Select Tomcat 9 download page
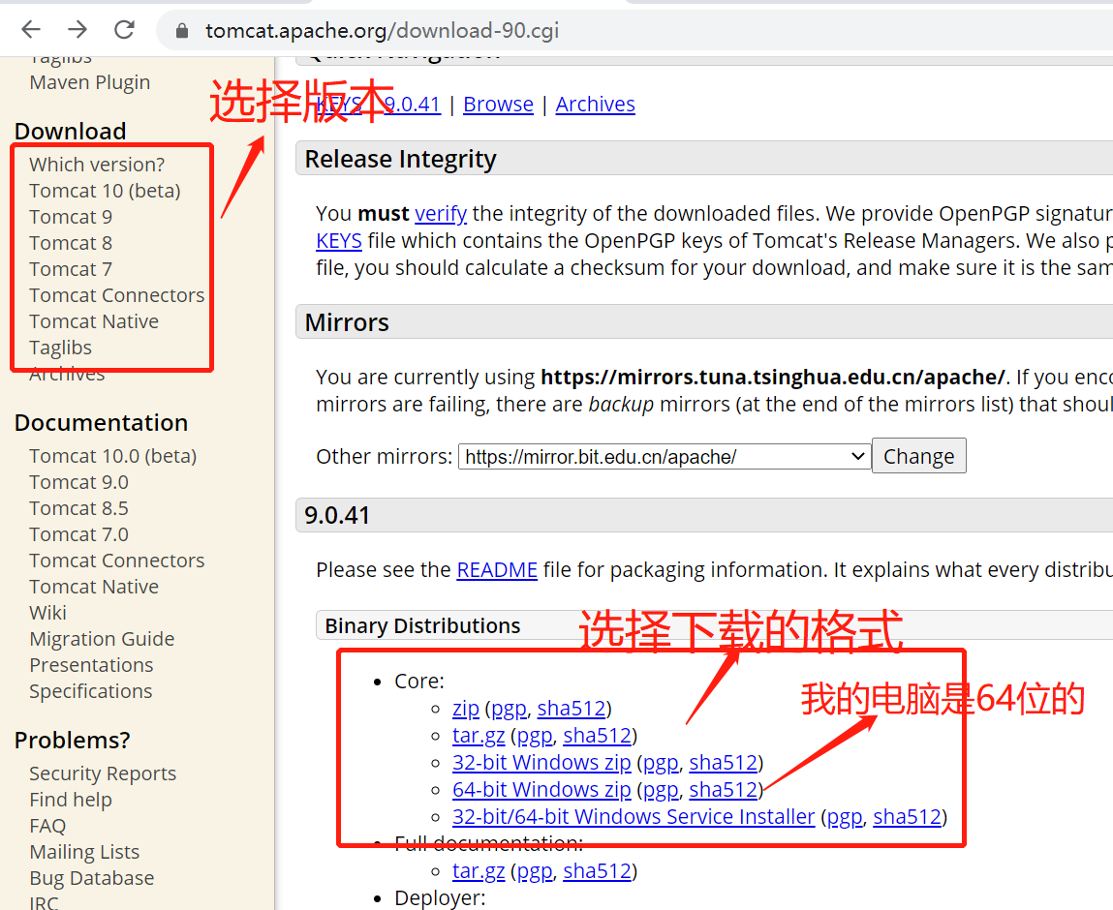Screen dimensions: 1113x910 71,217
